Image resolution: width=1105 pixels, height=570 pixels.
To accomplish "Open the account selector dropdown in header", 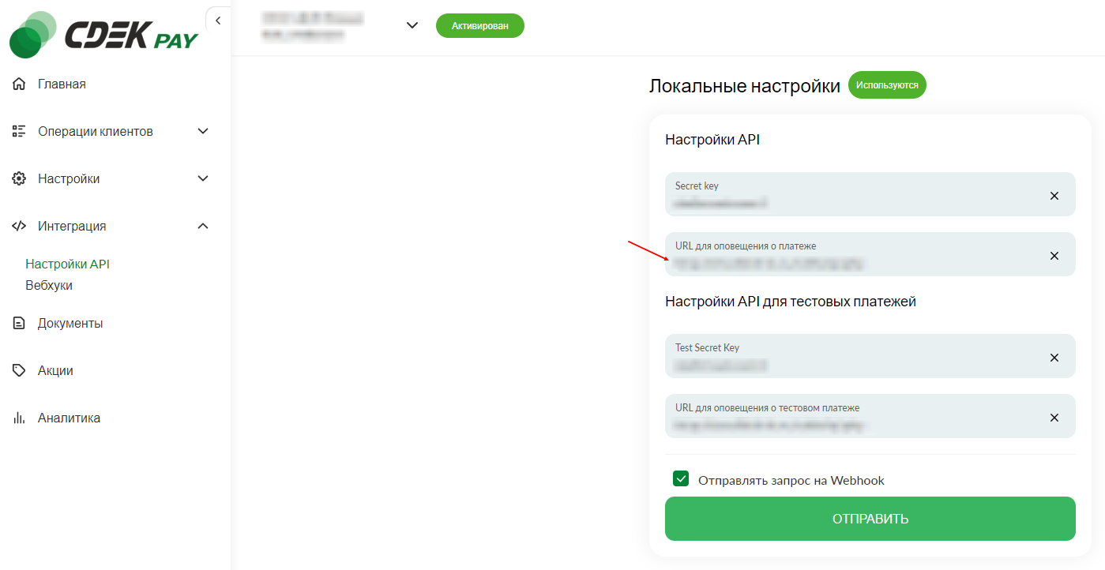I will coord(412,25).
